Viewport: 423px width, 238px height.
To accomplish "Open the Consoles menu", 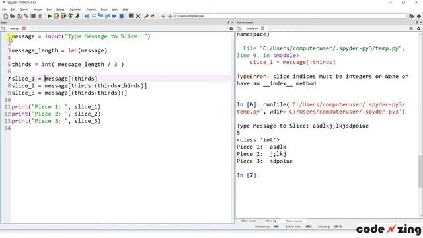I will tap(75, 9).
